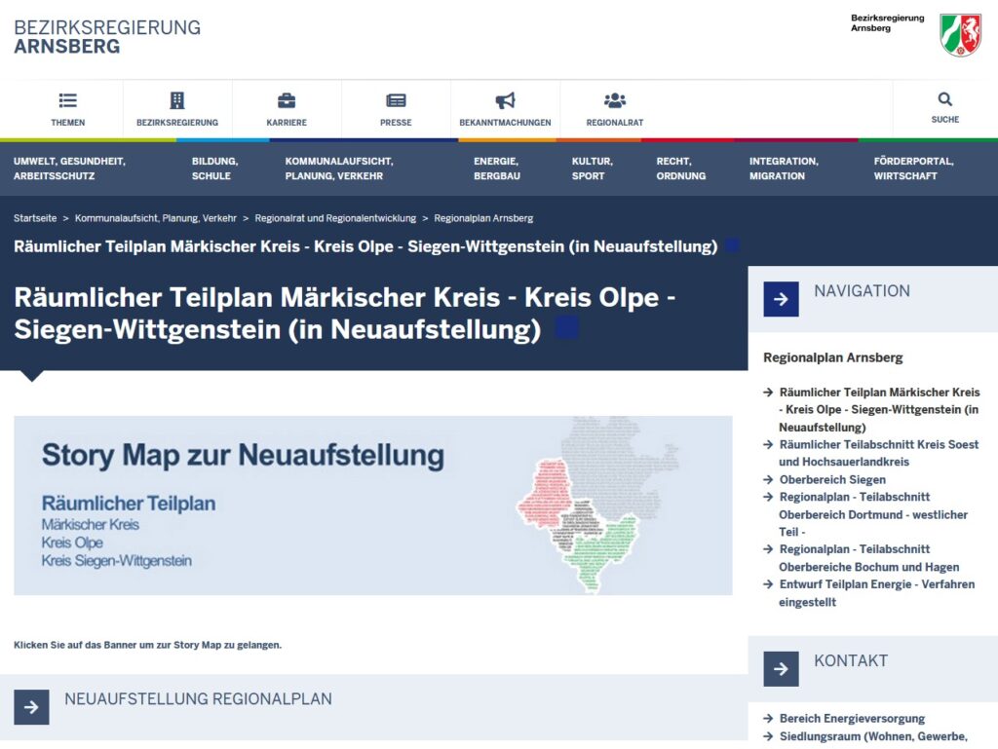The height and width of the screenshot is (749, 998).
Task: Click Regionalrat und Regionalentwicklung breadcrumb
Action: tap(335, 218)
